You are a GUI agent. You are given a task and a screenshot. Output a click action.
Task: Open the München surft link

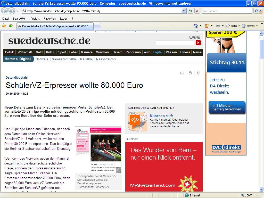[x=161, y=116]
